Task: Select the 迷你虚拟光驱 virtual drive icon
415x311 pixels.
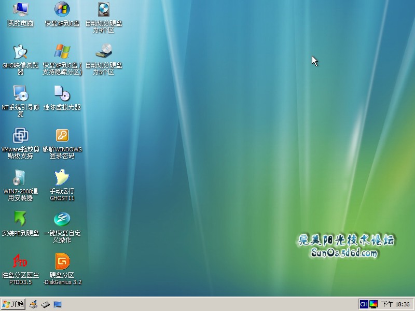Action: point(62,93)
